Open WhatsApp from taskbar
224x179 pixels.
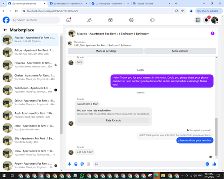click(x=82, y=175)
